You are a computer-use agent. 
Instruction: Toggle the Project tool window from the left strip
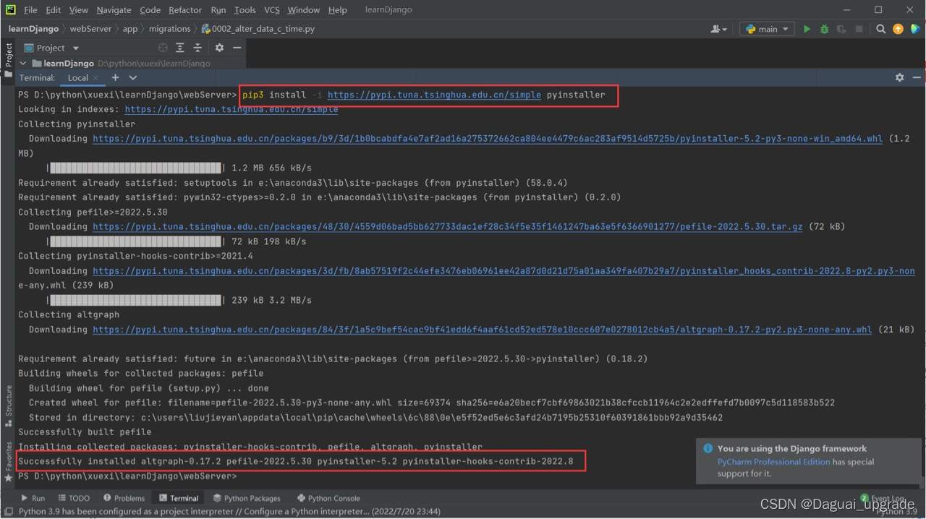(x=9, y=59)
